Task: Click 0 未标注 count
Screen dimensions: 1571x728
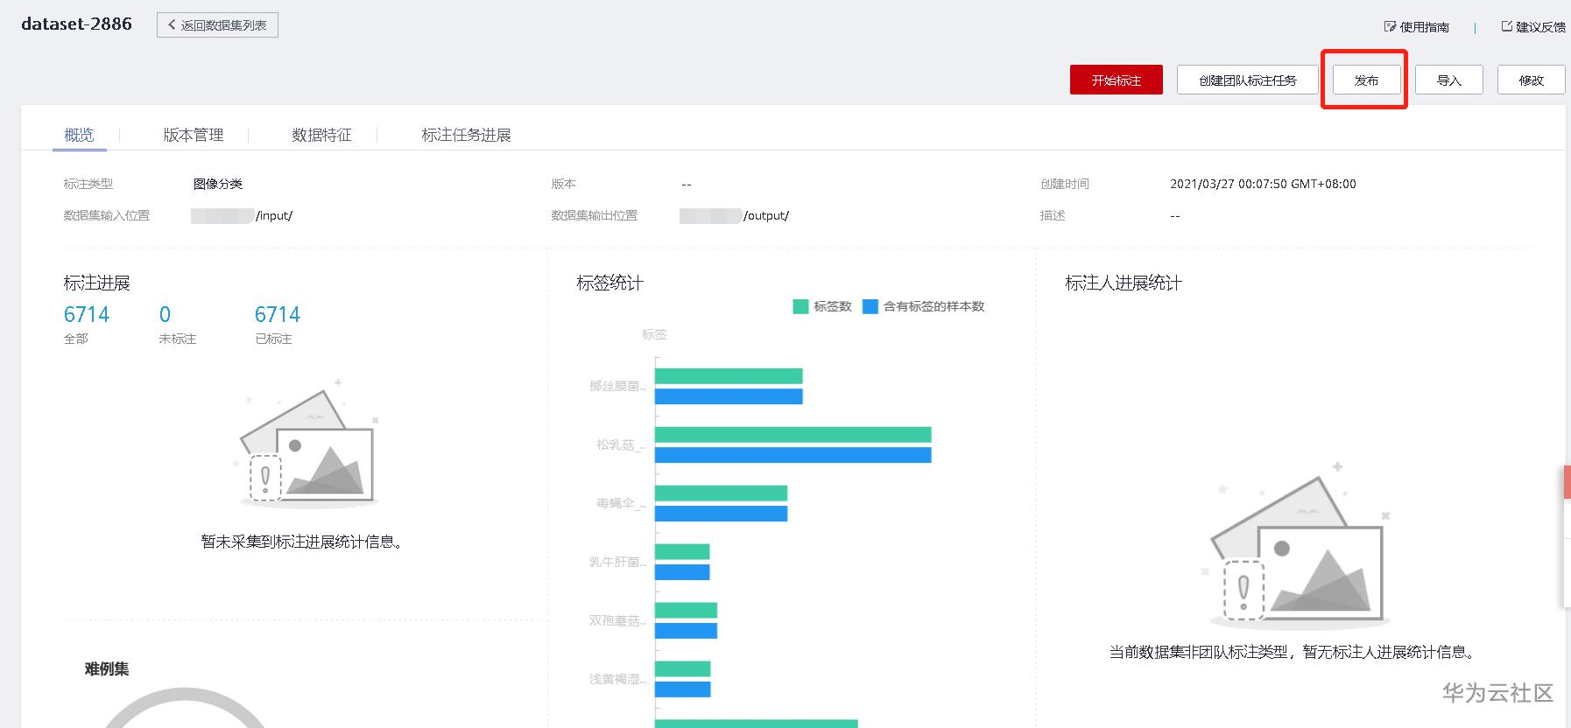Action: point(165,314)
